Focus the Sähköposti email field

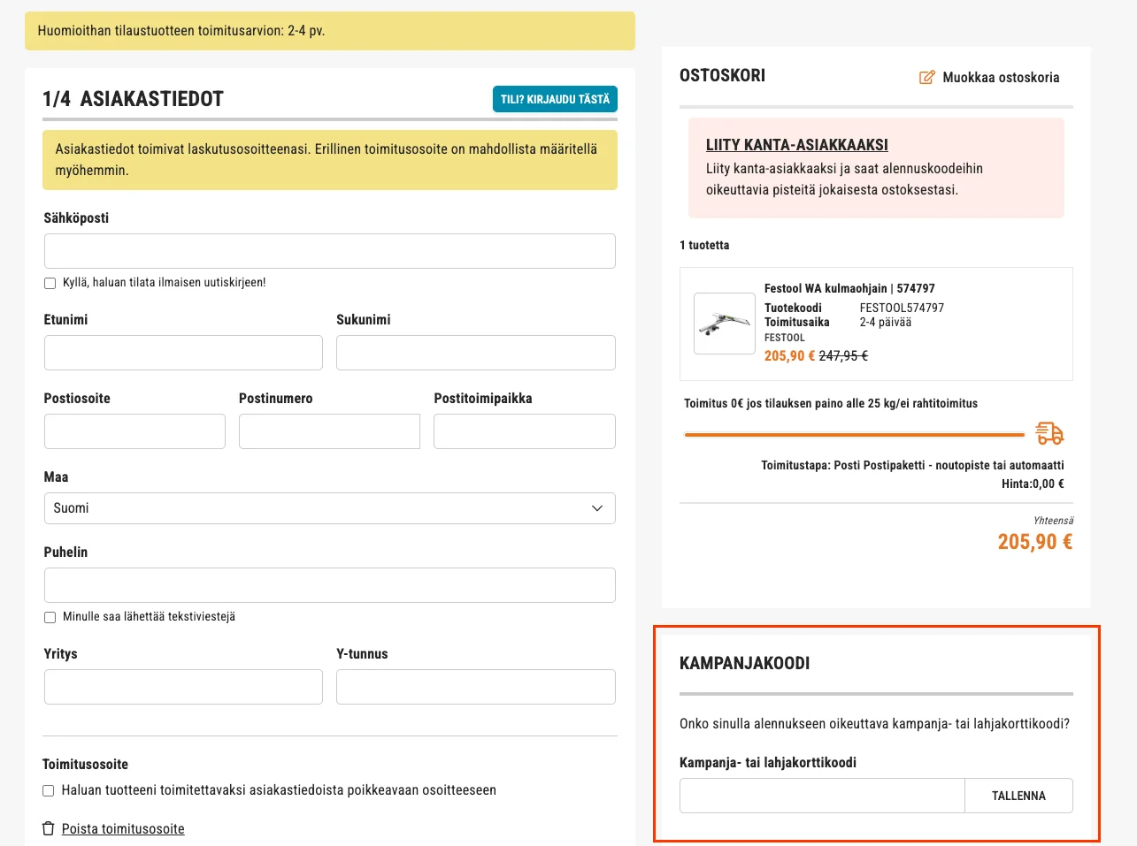pyautogui.click(x=330, y=251)
